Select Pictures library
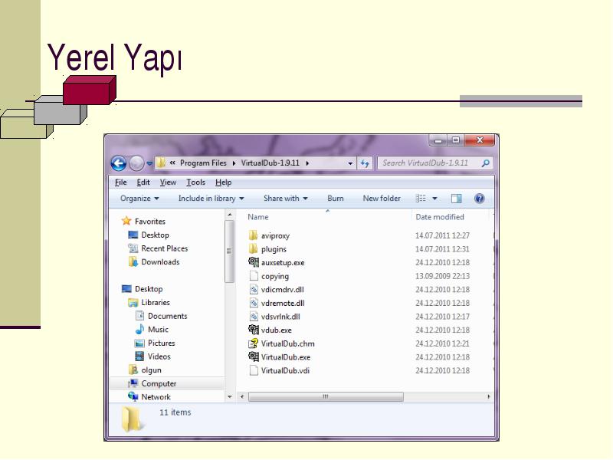The height and width of the screenshot is (460, 613). coord(155,343)
